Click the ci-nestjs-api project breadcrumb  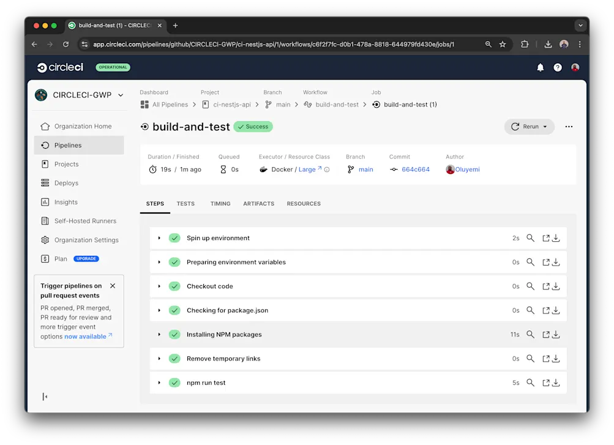[227, 105]
